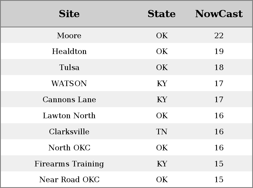This screenshot has width=253, height=188.
Task: Select the North OKC site cell
Action: [69, 148]
